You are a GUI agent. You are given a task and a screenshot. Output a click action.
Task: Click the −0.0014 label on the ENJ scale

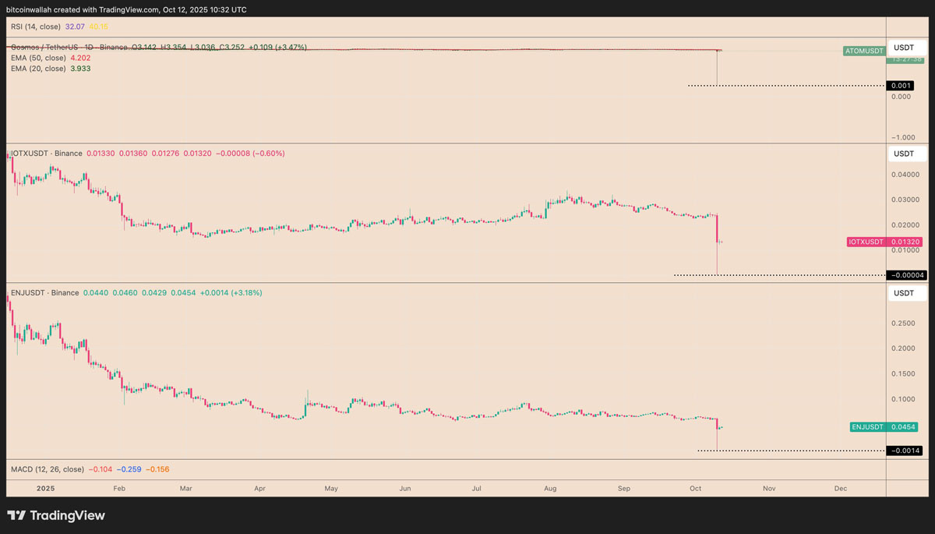906,450
